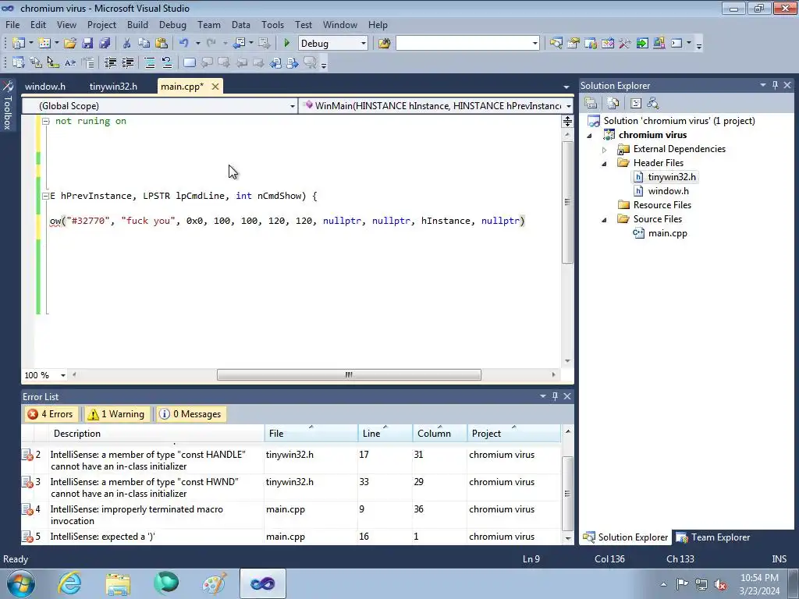Click the Windows Start button
This screenshot has width=799, height=599.
point(21,583)
